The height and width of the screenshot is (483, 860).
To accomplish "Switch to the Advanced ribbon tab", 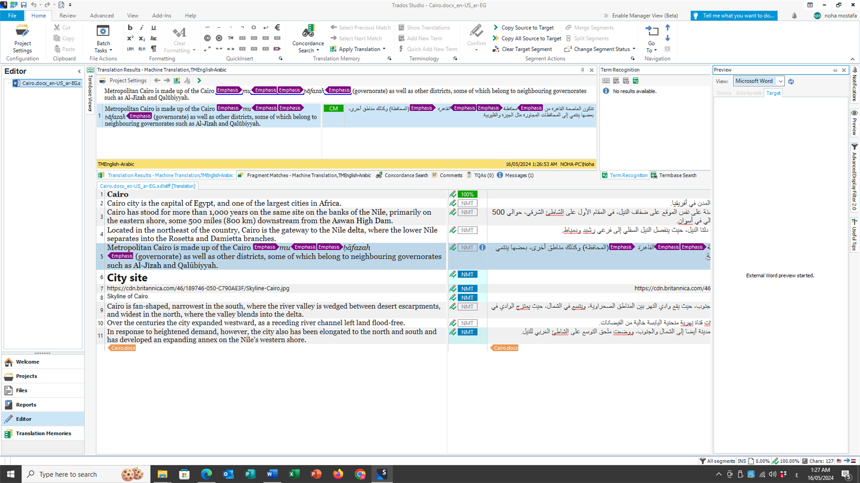I will 102,16.
